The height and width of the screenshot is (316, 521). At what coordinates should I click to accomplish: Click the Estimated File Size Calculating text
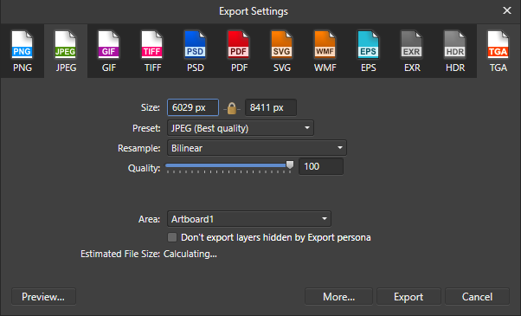coord(149,254)
